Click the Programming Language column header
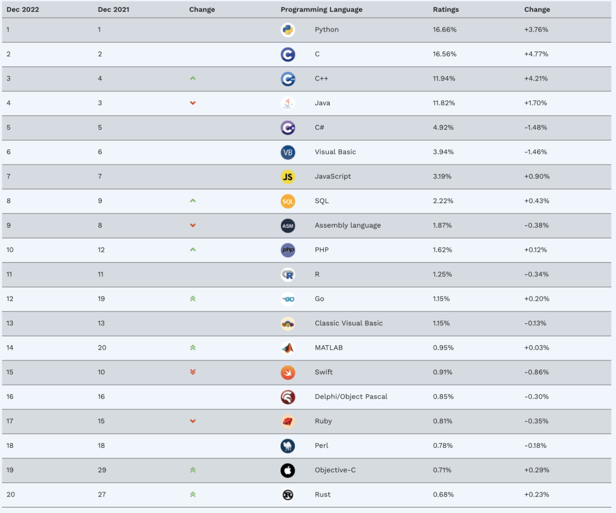This screenshot has width=616, height=513. point(321,10)
